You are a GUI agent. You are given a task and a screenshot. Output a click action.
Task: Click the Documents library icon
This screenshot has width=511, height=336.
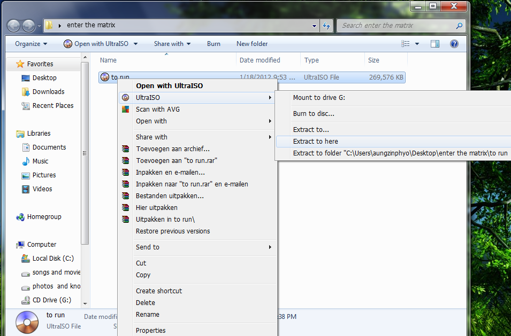click(26, 147)
